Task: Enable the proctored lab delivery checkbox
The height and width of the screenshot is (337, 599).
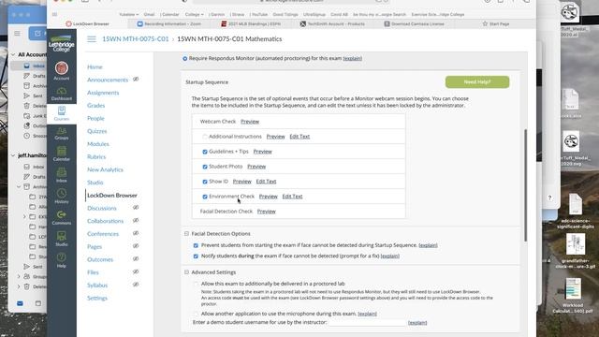Action: [x=196, y=284]
